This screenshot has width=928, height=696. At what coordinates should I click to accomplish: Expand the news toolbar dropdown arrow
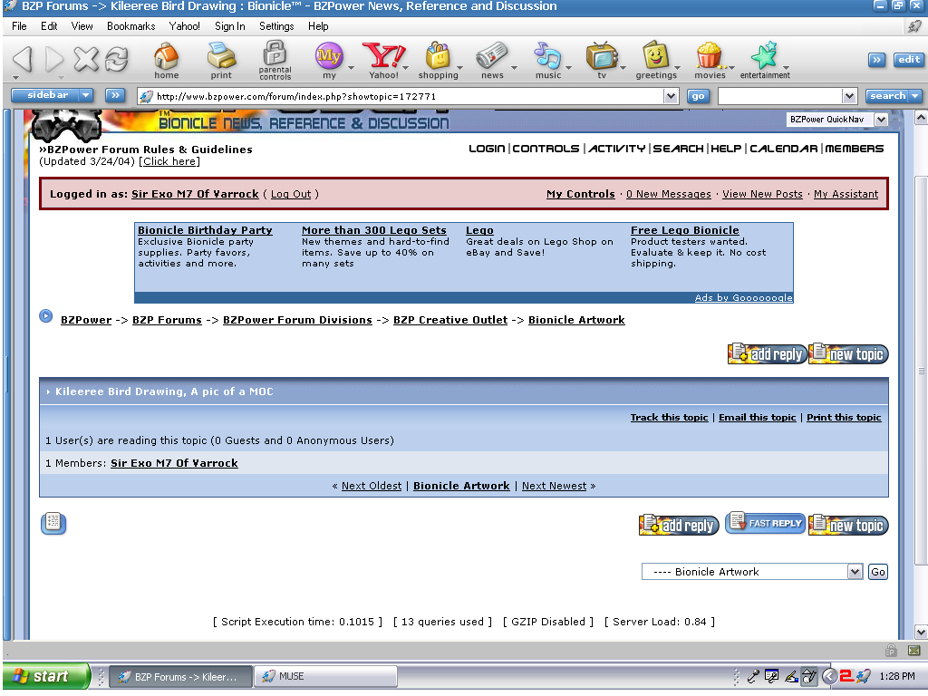(514, 68)
